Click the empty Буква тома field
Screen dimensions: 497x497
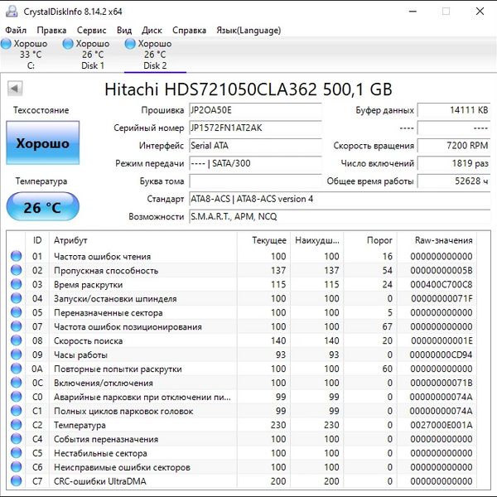tap(255, 181)
